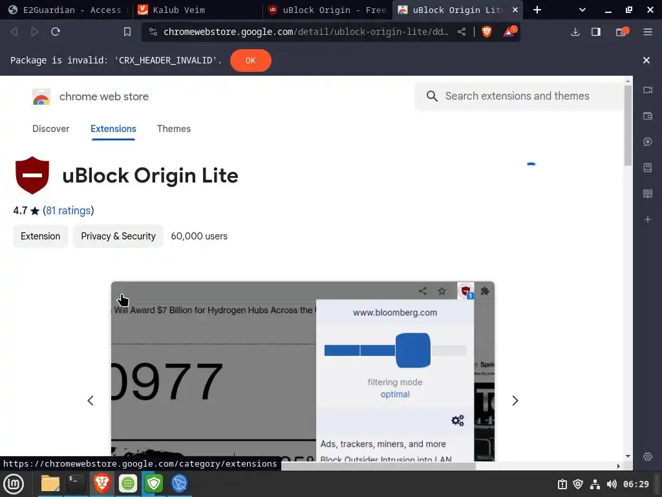The height and width of the screenshot is (497, 662).
Task: Open the Themes section
Action: point(174,129)
